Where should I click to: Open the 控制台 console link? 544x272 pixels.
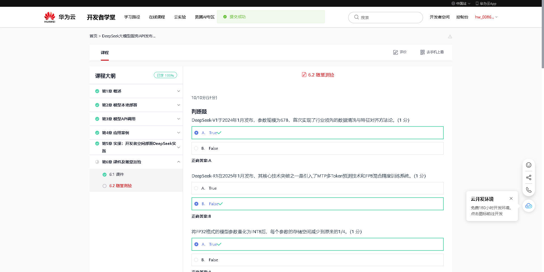(x=462, y=17)
